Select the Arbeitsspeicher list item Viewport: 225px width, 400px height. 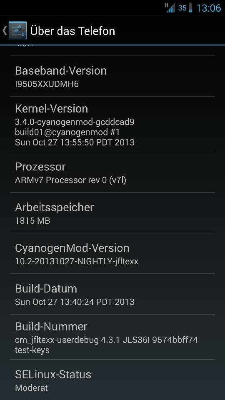coord(112,213)
